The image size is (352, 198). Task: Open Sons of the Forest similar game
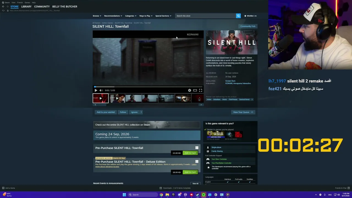pos(234,134)
